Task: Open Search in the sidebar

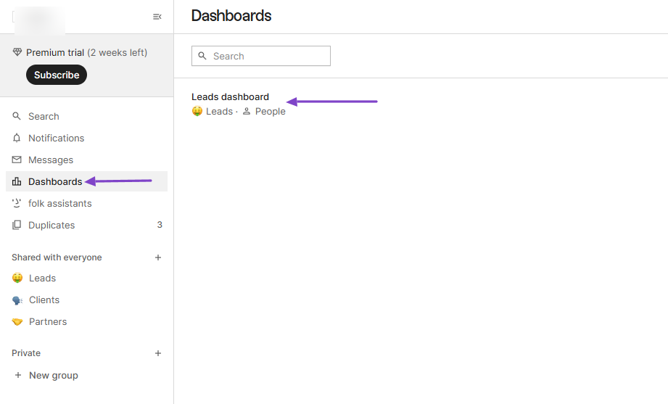Action: coord(86,116)
